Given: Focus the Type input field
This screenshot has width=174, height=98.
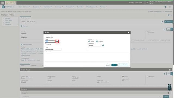Looking at the screenshot, I should pos(50,41).
